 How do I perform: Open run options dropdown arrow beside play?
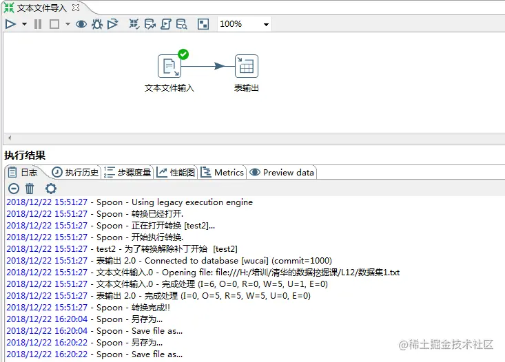pyautogui.click(x=25, y=24)
